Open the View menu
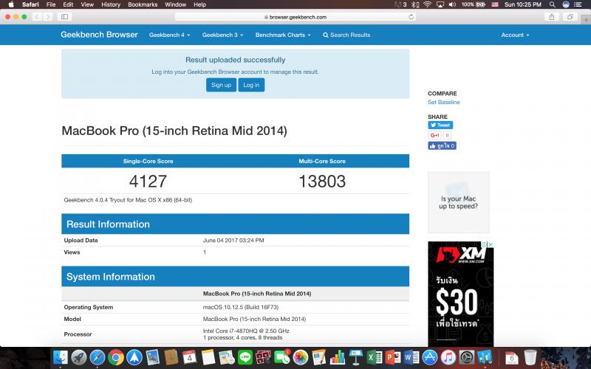591x369 pixels. tap(87, 4)
